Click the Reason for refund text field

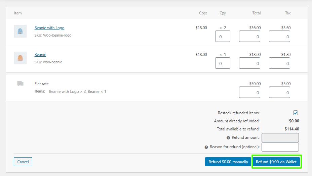pyautogui.click(x=280, y=147)
